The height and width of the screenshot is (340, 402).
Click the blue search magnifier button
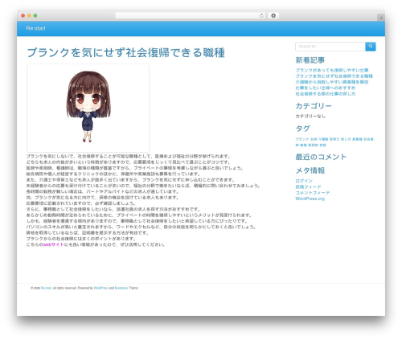(371, 47)
